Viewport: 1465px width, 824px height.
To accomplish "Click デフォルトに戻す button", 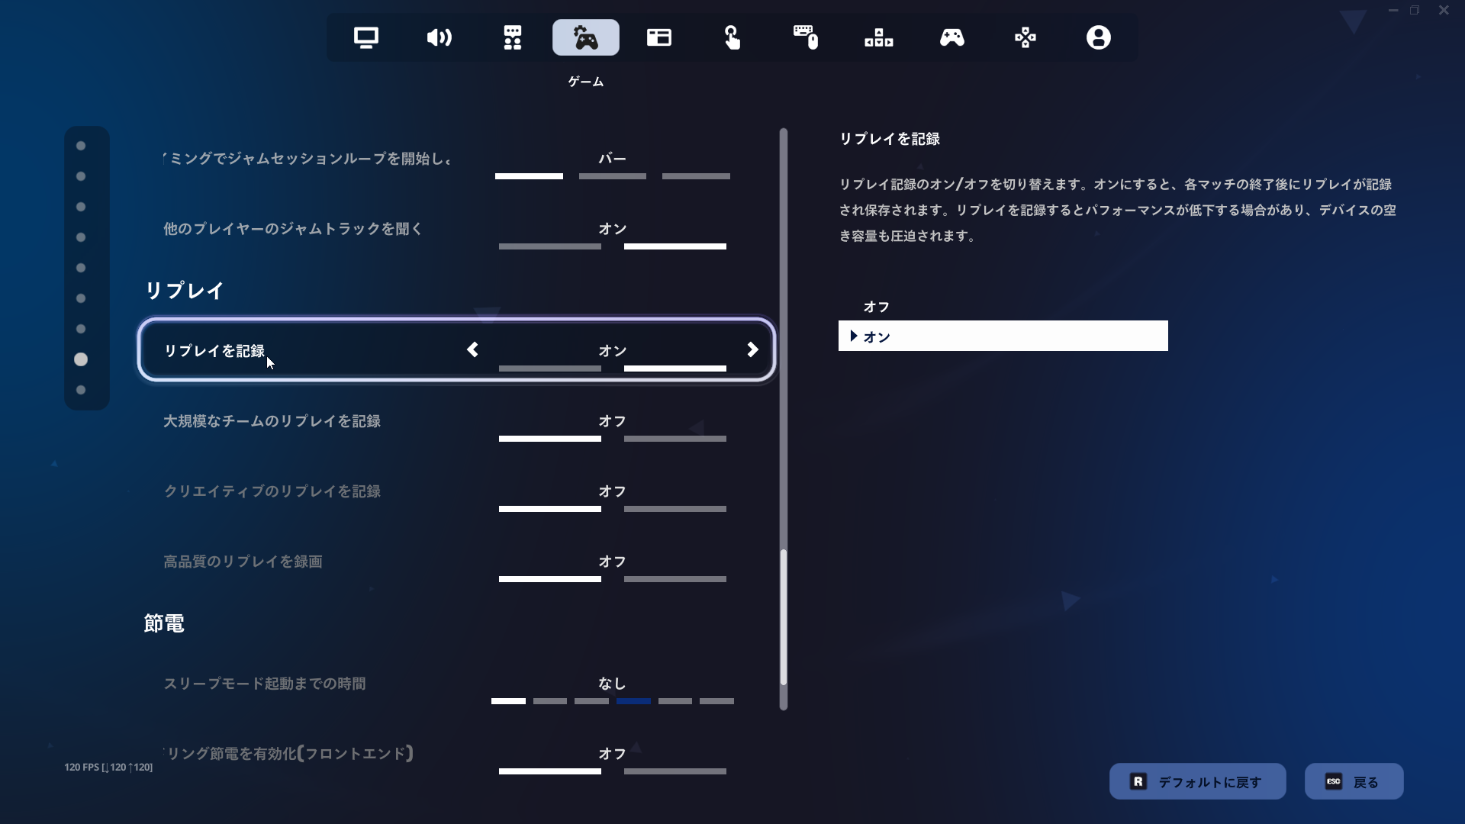I will [1197, 782].
